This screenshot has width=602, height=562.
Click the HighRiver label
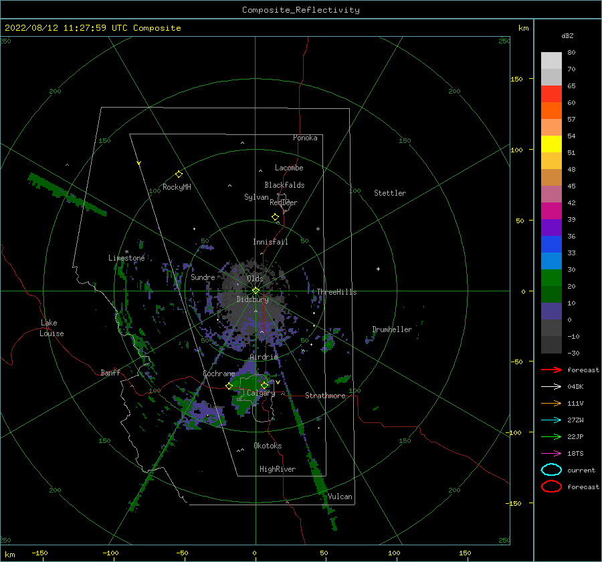tap(278, 469)
